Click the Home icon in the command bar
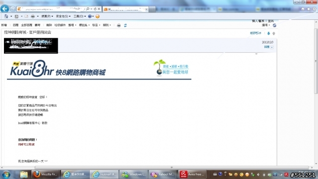 [x=6, y=16]
